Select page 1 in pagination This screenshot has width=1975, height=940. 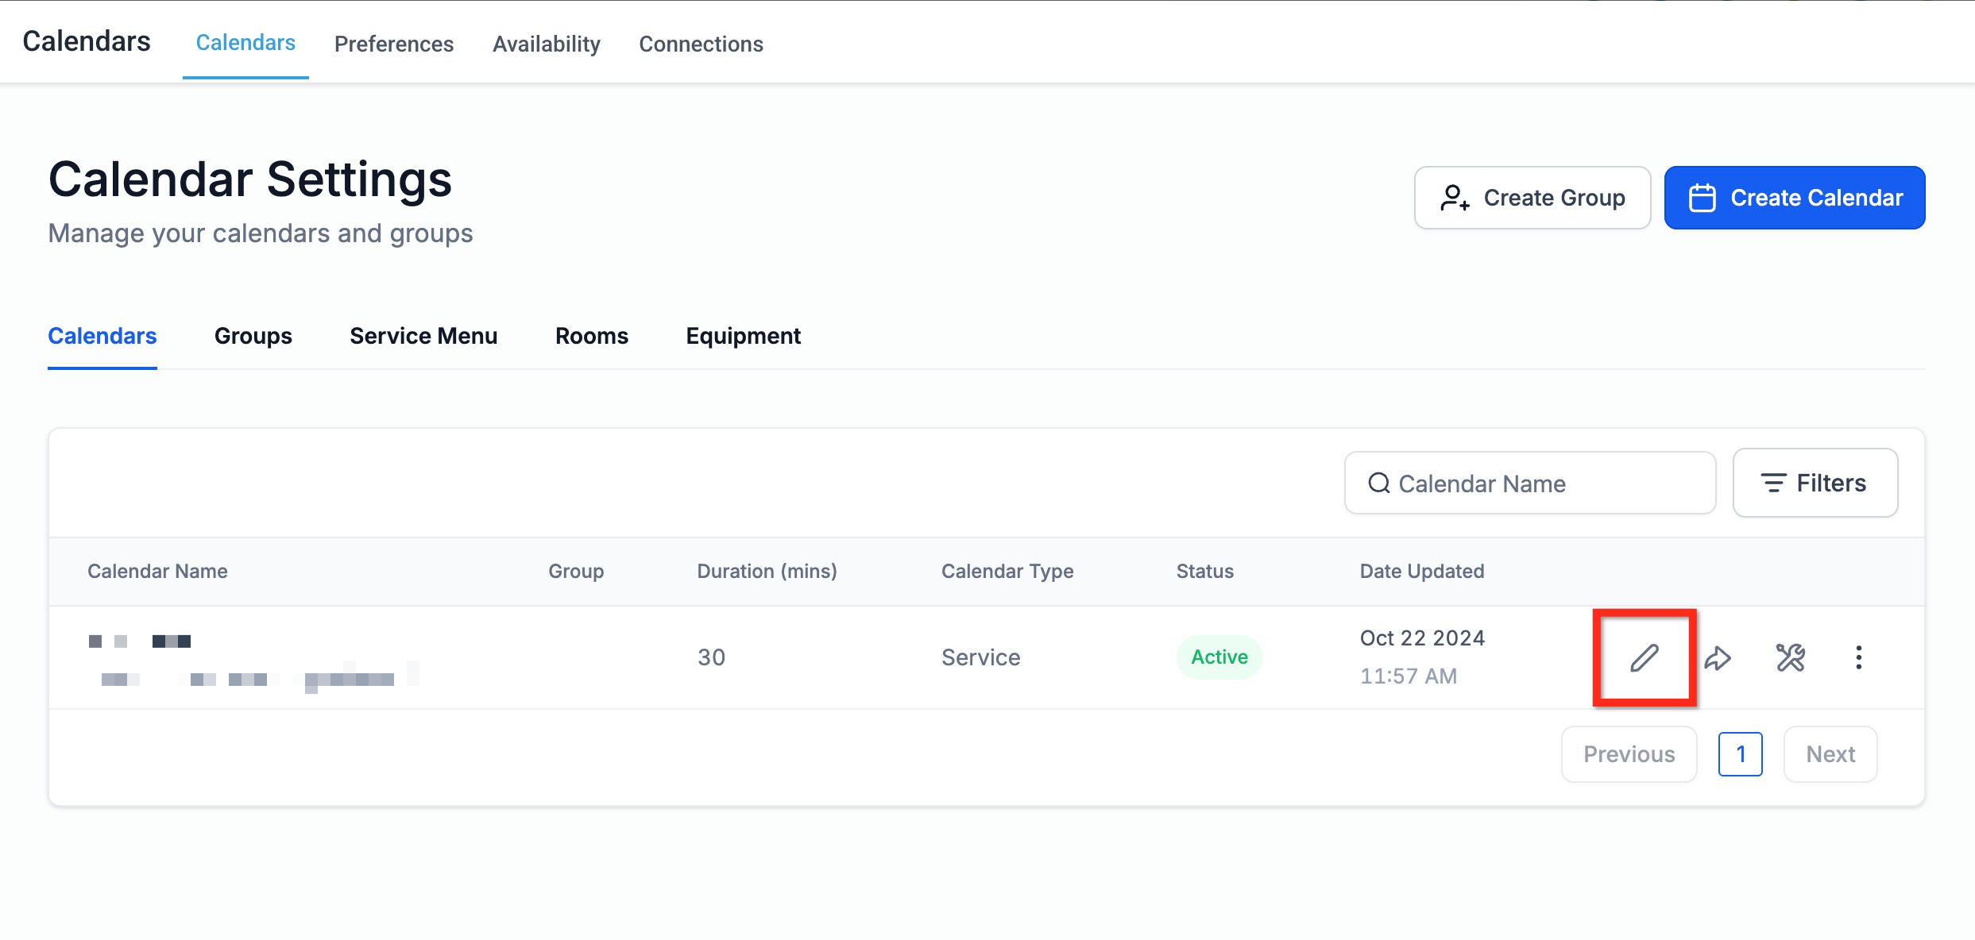(1740, 754)
